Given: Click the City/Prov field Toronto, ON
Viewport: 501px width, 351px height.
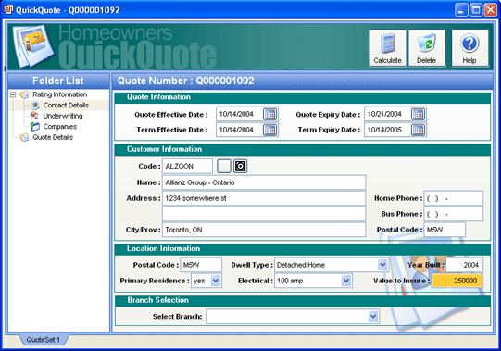Looking at the screenshot, I should point(264,230).
